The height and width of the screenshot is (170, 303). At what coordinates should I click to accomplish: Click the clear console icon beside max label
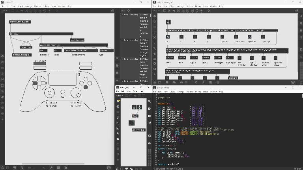point(129,11)
